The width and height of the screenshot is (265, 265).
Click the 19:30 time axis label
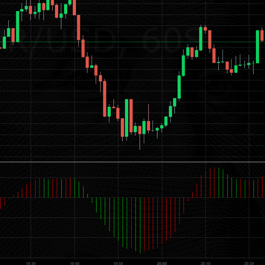tap(31, 263)
